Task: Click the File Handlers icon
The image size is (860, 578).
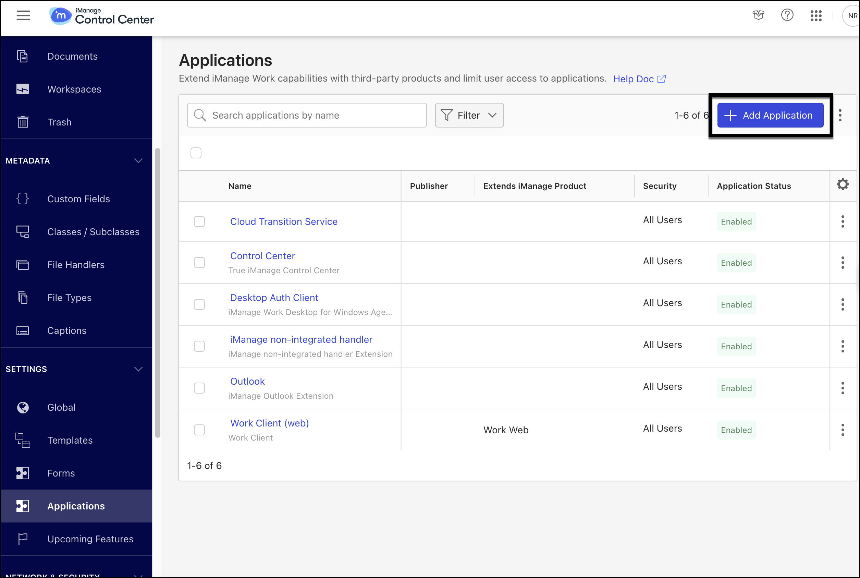Action: point(23,265)
